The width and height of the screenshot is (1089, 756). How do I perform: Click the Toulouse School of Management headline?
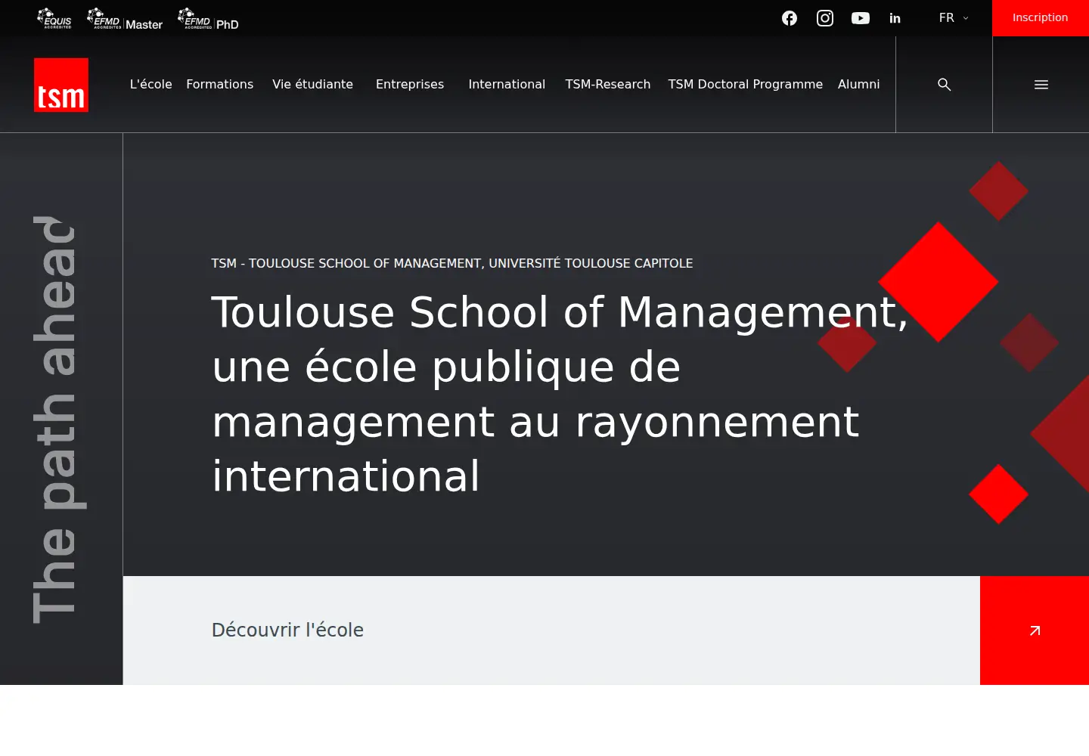560,394
